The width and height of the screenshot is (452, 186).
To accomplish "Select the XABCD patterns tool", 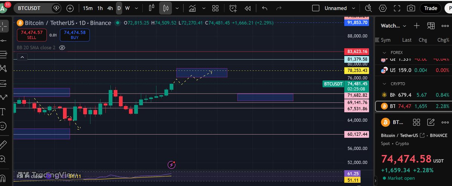I will 4,68.
